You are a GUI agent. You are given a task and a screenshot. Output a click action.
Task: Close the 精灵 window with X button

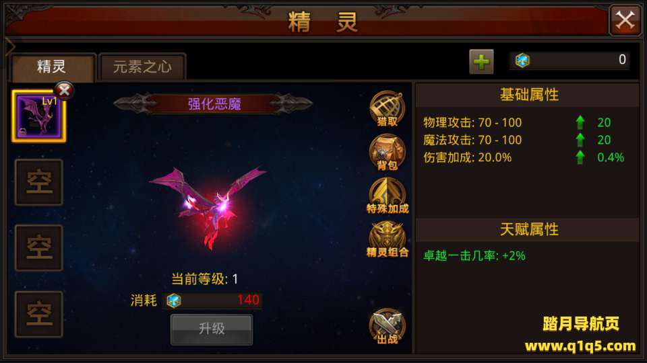click(625, 19)
